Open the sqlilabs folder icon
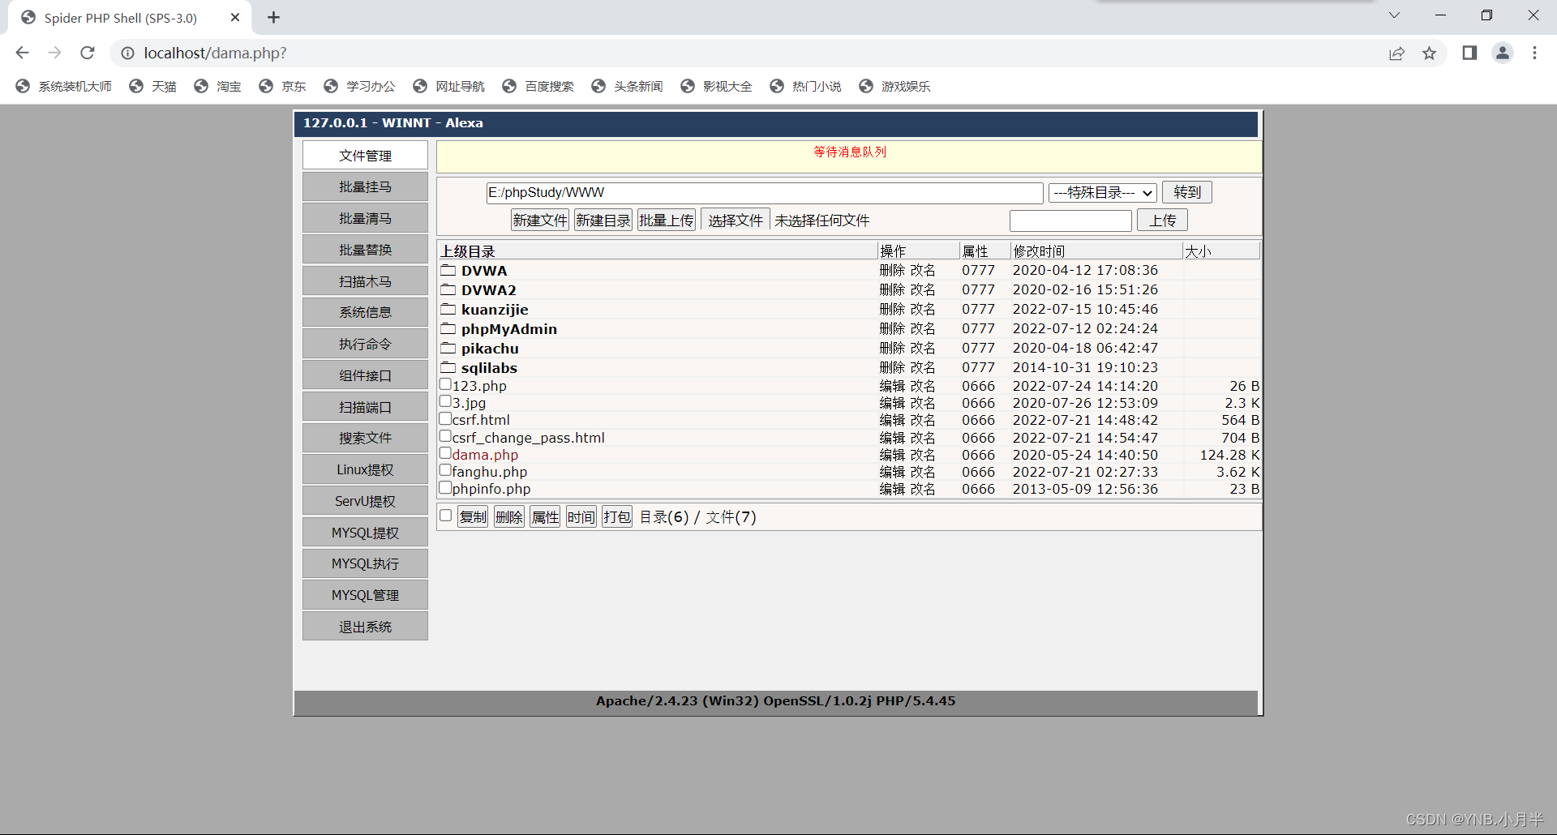This screenshot has width=1557, height=835. point(448,367)
